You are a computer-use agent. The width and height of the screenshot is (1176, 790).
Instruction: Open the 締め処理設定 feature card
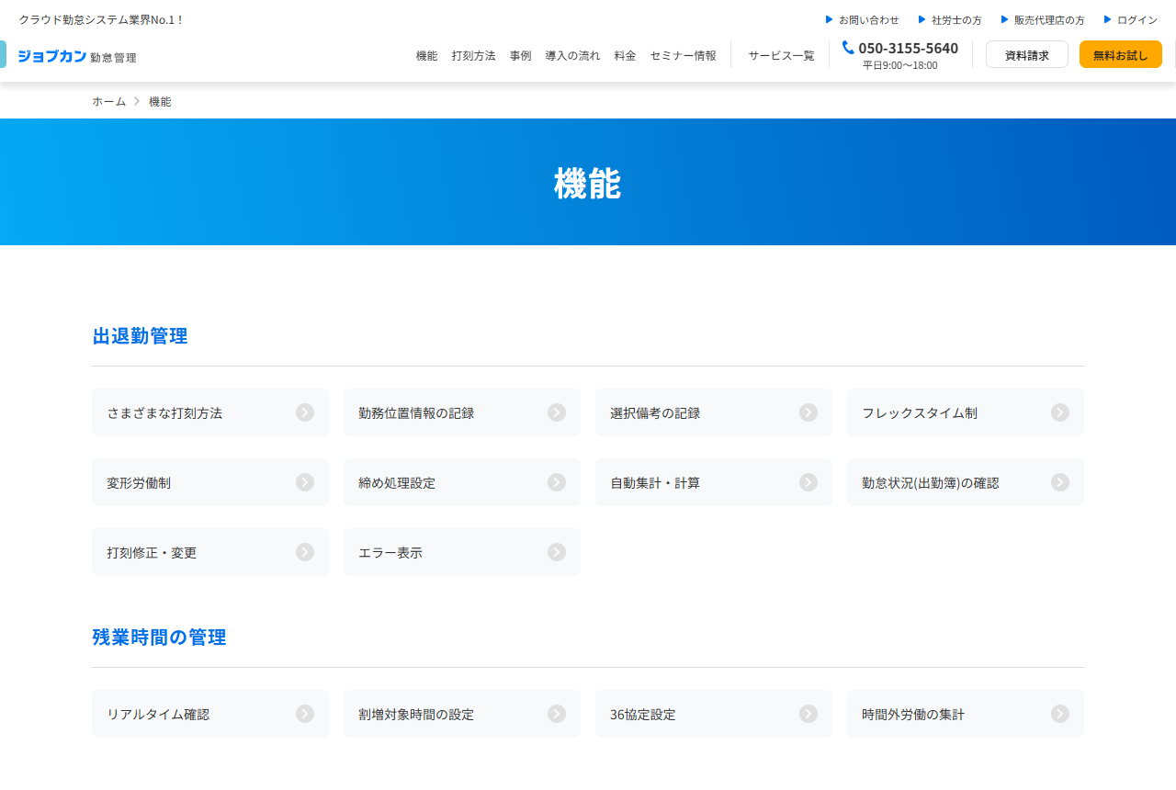tap(462, 482)
